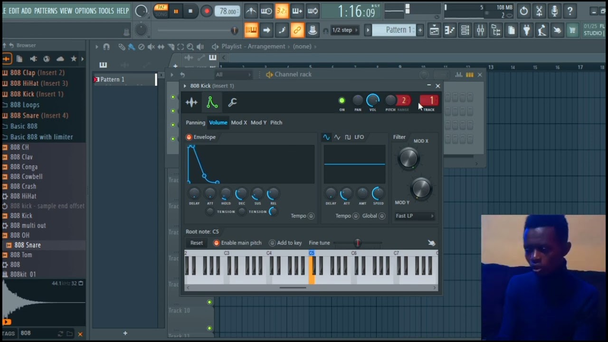
Task: Toggle typing keyboard to piano icon
Action: (x=251, y=30)
